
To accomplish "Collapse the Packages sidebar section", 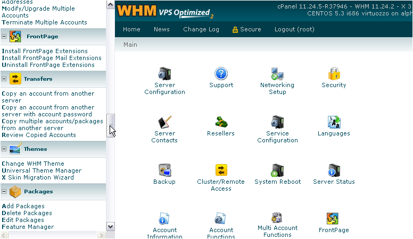I will pyautogui.click(x=4, y=191).
